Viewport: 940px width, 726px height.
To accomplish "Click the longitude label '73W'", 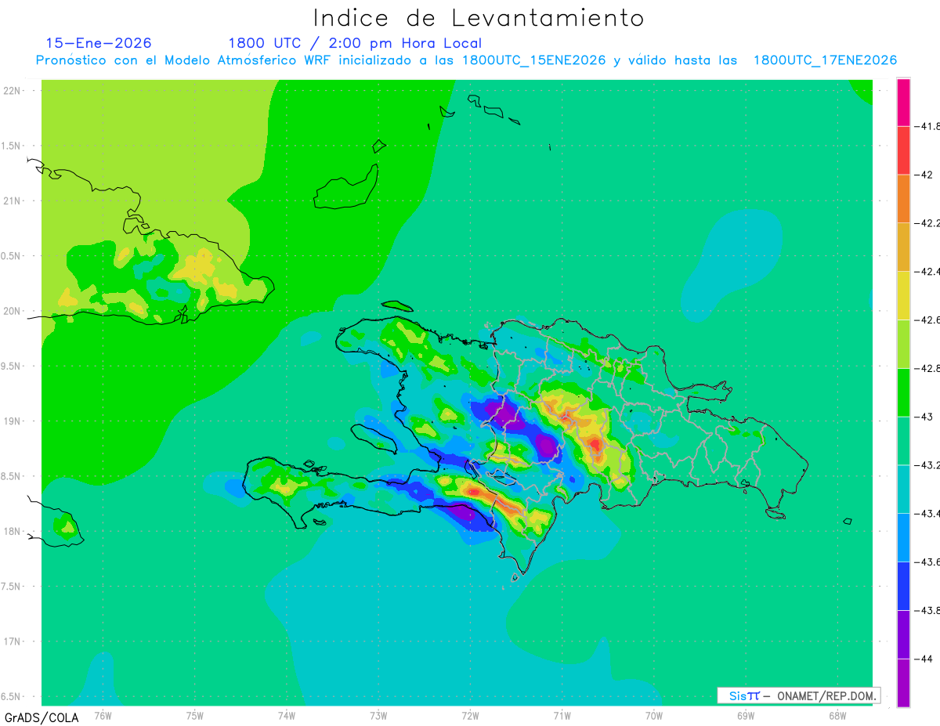I will 378,715.
